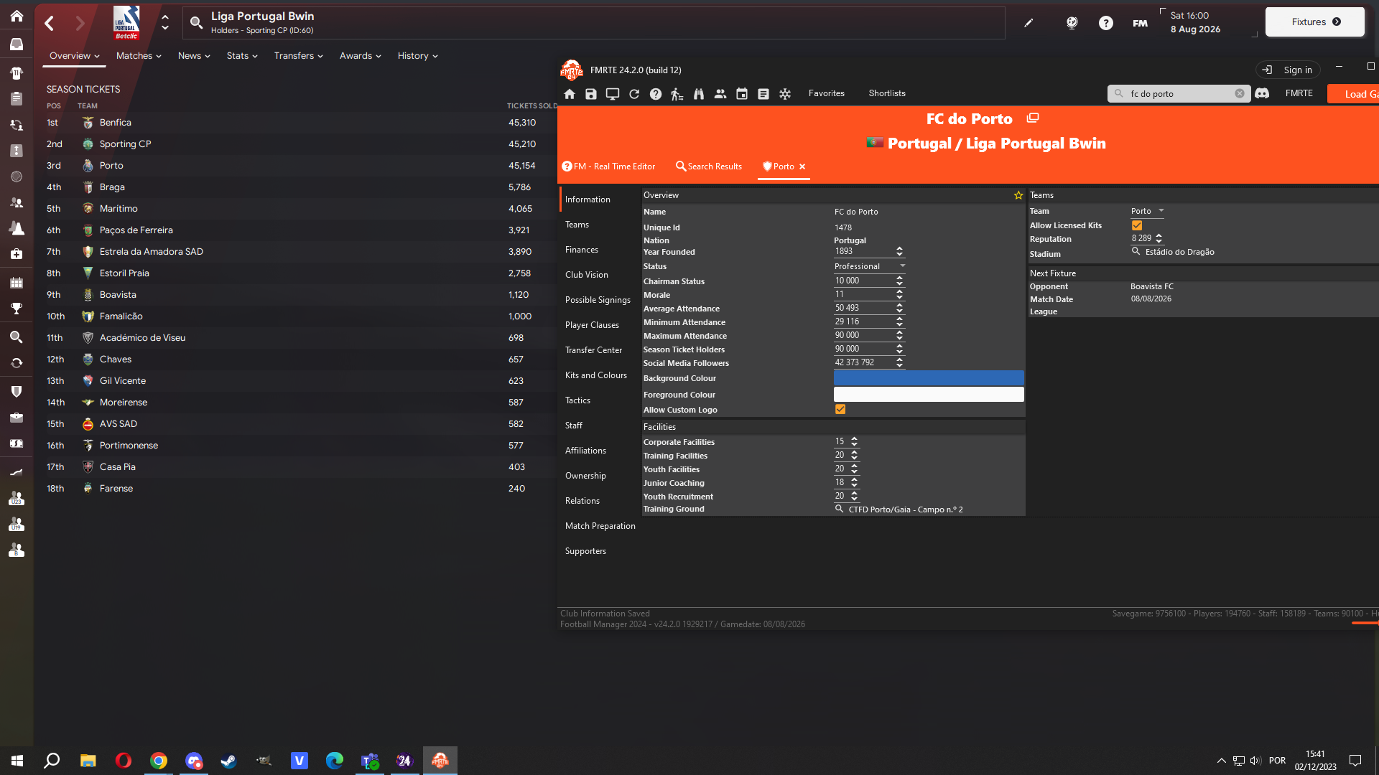Click the FMRTE walking player transfer icon
The image size is (1379, 775).
[x=677, y=94]
